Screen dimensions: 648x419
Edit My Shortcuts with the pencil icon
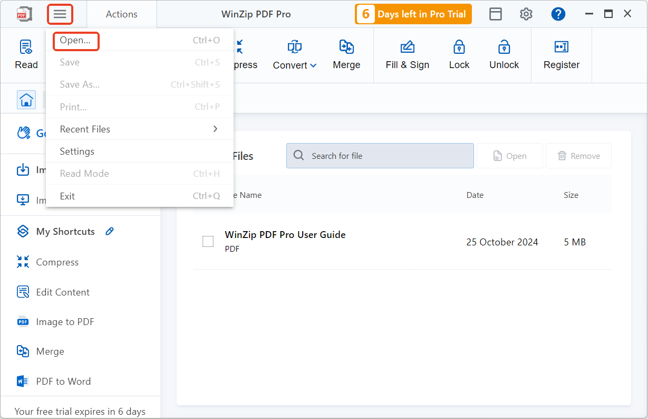(x=109, y=231)
